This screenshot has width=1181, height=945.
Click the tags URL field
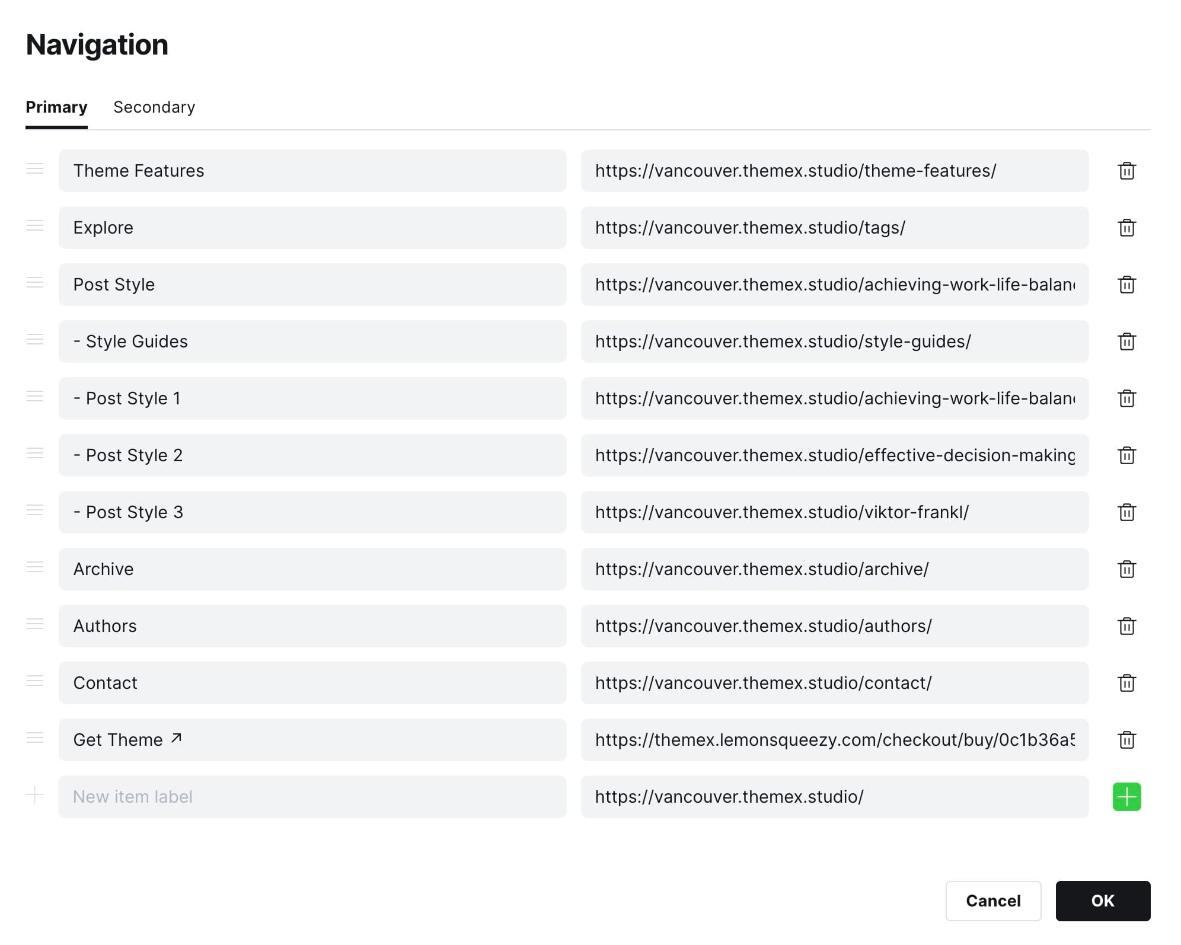click(x=835, y=228)
